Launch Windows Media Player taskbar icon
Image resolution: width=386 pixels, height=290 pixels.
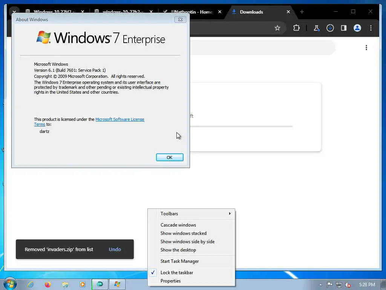click(83, 284)
